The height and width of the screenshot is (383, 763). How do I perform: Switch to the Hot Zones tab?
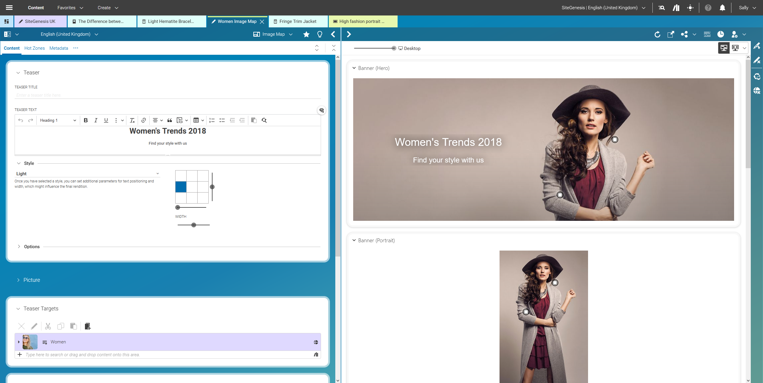coord(34,48)
